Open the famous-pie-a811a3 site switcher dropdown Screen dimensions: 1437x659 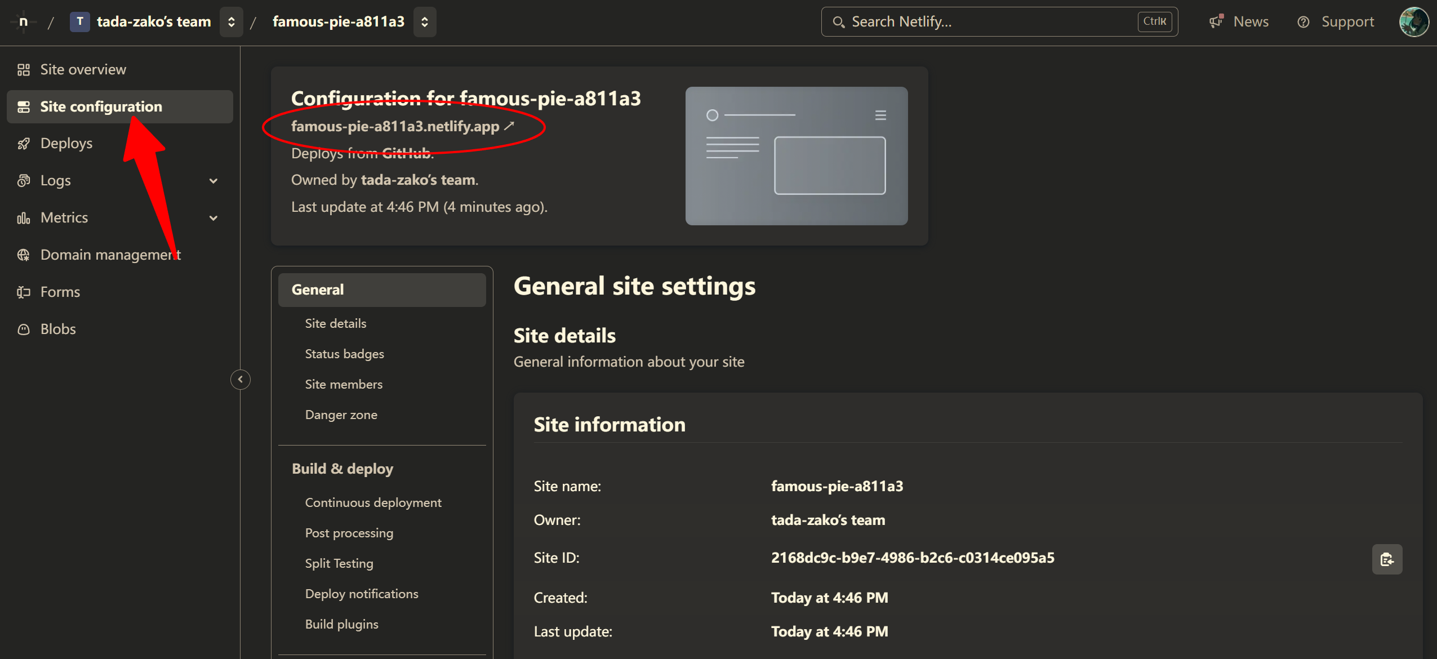[x=425, y=21]
